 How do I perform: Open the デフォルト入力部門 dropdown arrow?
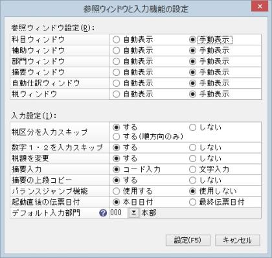coord(134,213)
